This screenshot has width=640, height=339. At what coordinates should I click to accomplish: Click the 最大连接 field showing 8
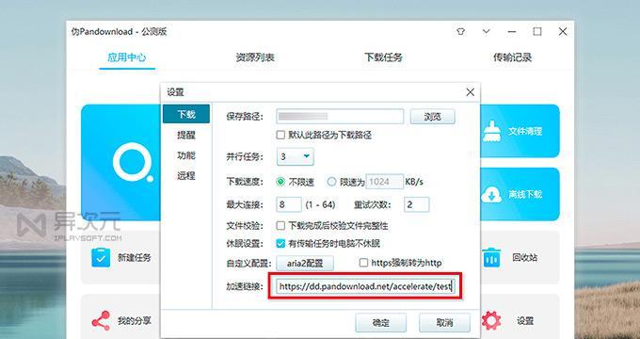click(x=289, y=204)
